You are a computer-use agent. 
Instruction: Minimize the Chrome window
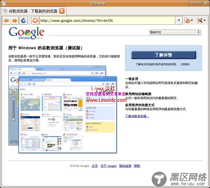(x=191, y=3)
